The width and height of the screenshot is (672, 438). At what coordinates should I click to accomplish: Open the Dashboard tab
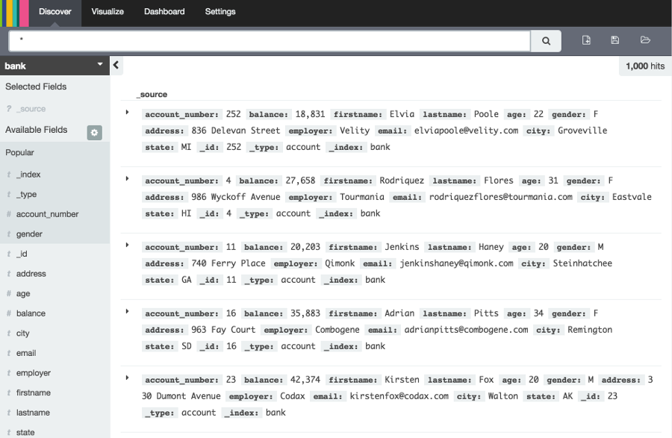point(164,11)
